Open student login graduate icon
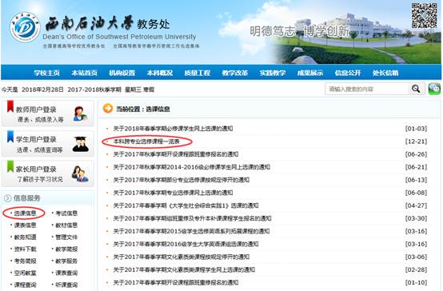The width and height of the screenshot is (443, 291). pyautogui.click(x=81, y=144)
